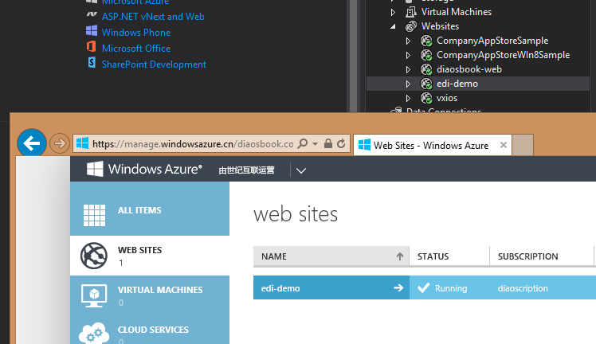Screen dimensions: 596x344
Task: Sort by the NAME column header
Action: (x=331, y=256)
